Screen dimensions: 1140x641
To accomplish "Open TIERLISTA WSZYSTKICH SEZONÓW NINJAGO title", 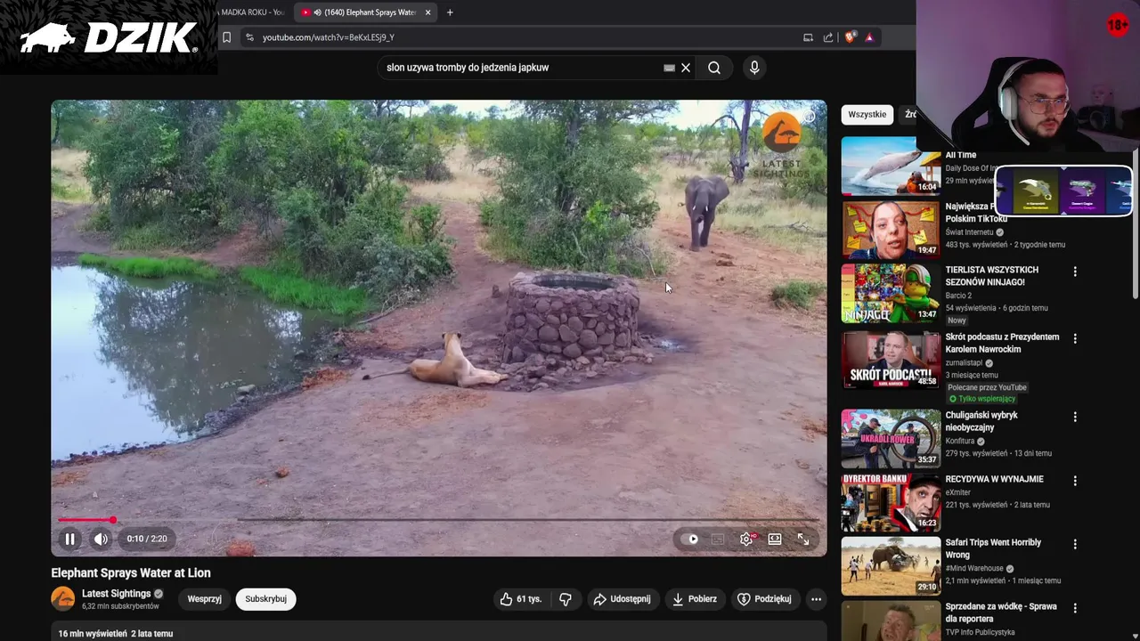I will 991,276.
